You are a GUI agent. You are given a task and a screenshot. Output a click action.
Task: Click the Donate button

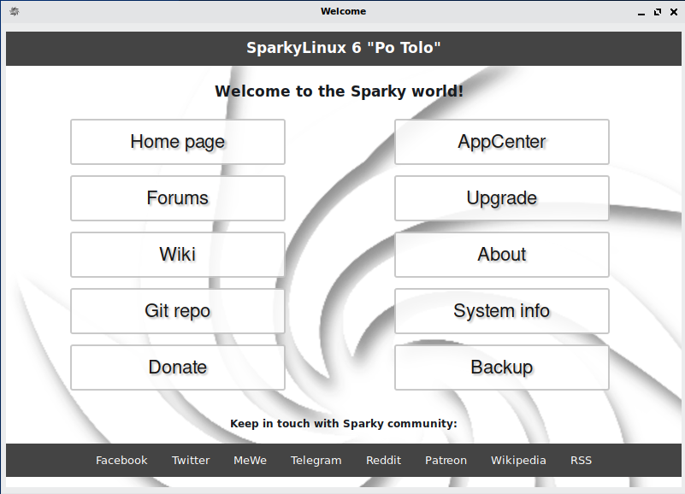point(177,368)
